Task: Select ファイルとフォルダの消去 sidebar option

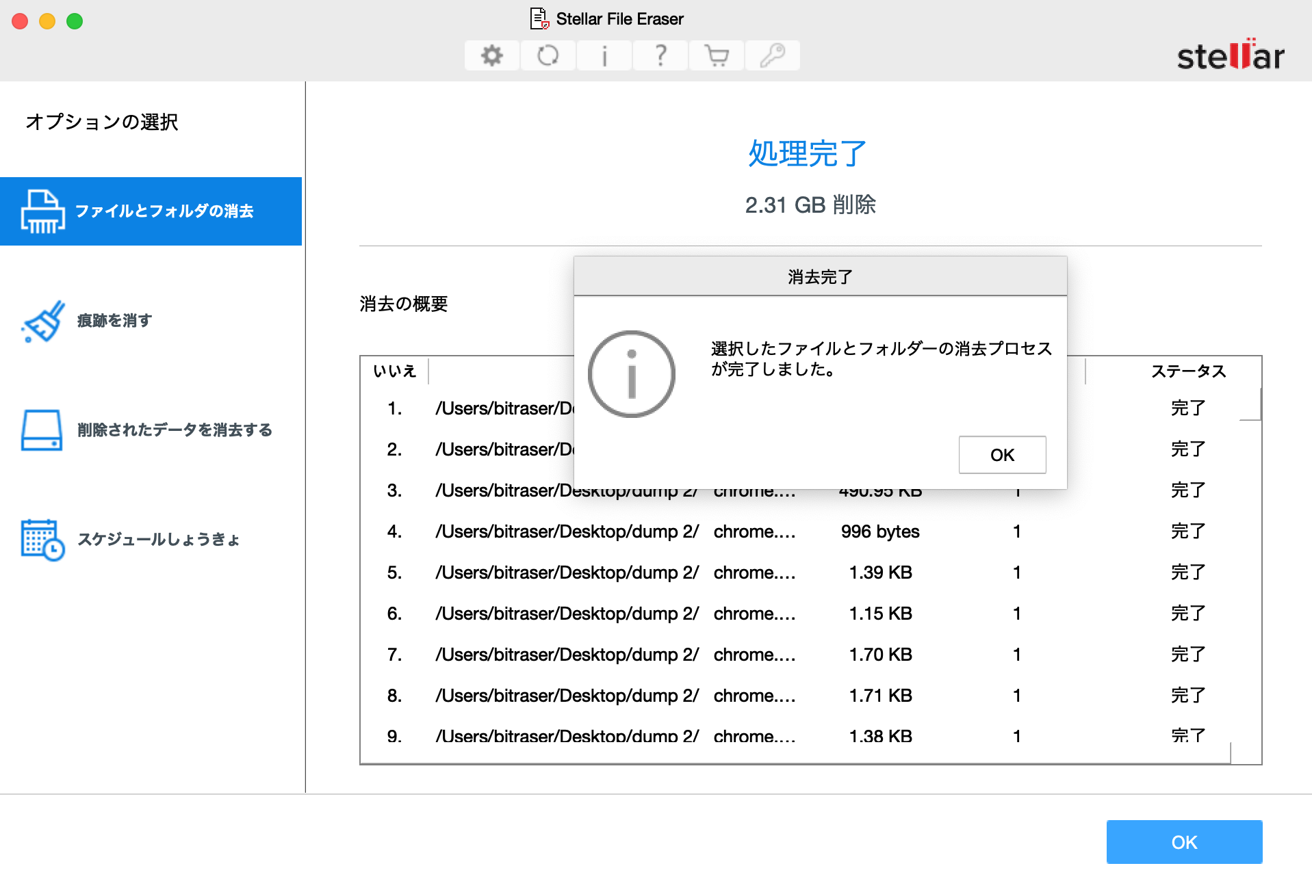Action: click(151, 211)
